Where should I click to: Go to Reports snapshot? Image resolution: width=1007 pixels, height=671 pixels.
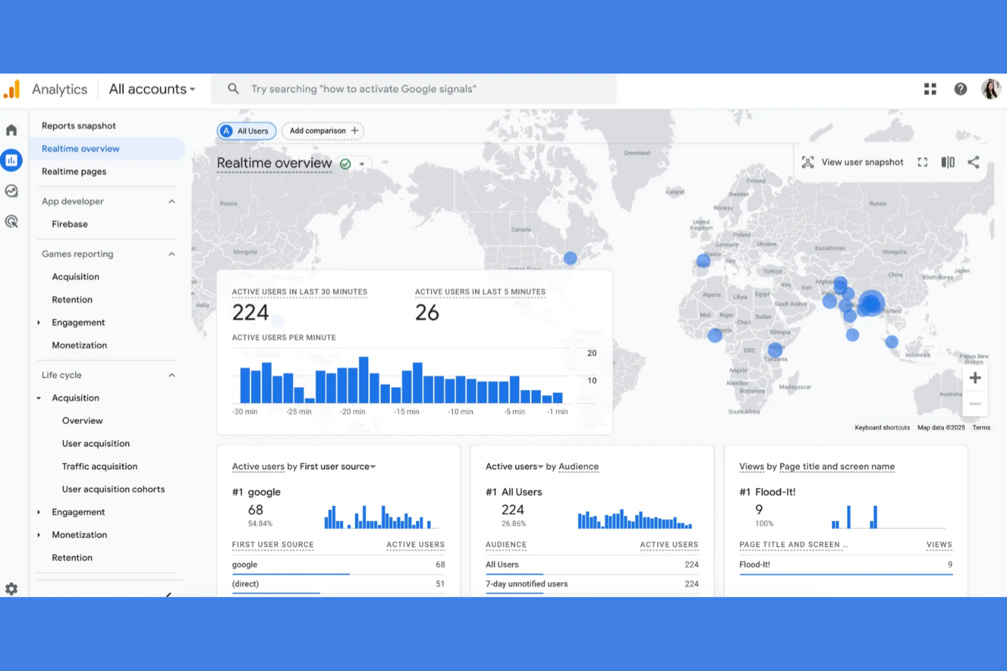(78, 125)
